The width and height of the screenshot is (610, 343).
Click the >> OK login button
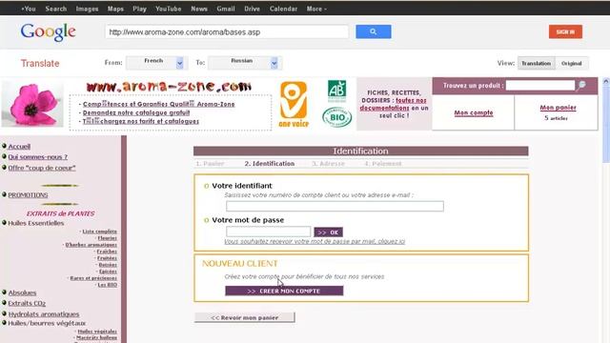(x=328, y=232)
